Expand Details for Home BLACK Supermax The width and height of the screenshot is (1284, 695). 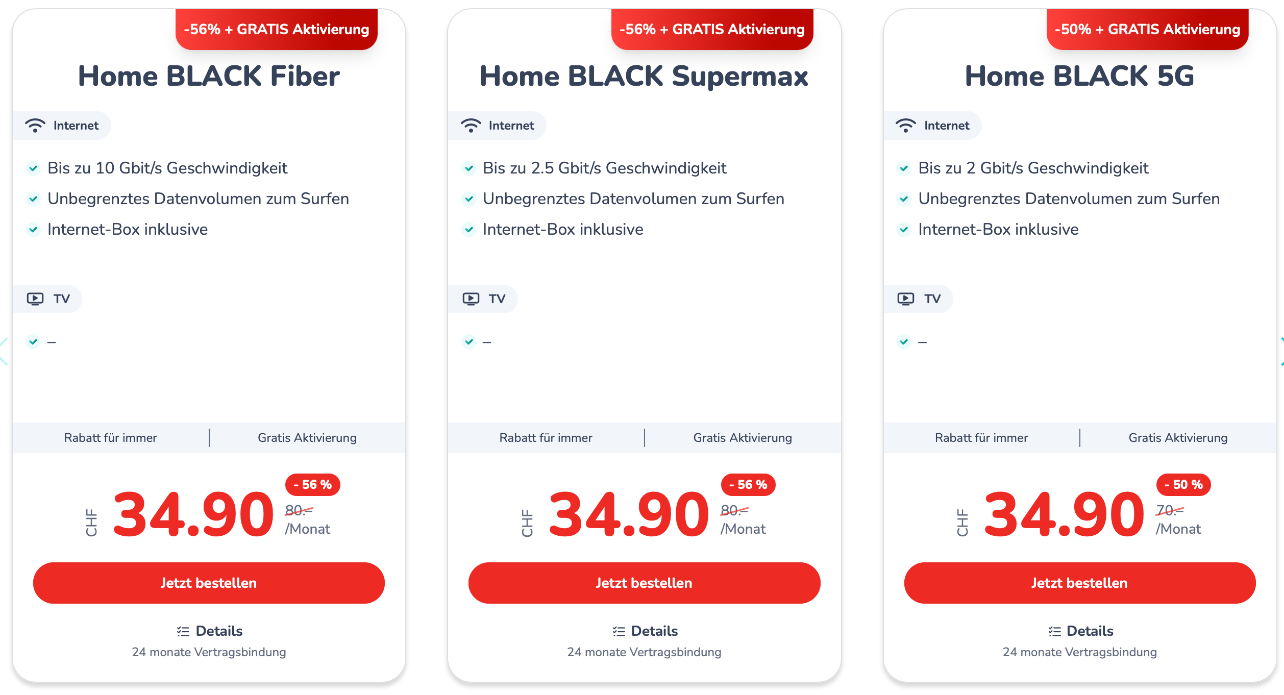point(645,631)
